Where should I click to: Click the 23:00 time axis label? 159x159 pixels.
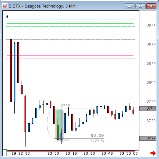coord(53,153)
